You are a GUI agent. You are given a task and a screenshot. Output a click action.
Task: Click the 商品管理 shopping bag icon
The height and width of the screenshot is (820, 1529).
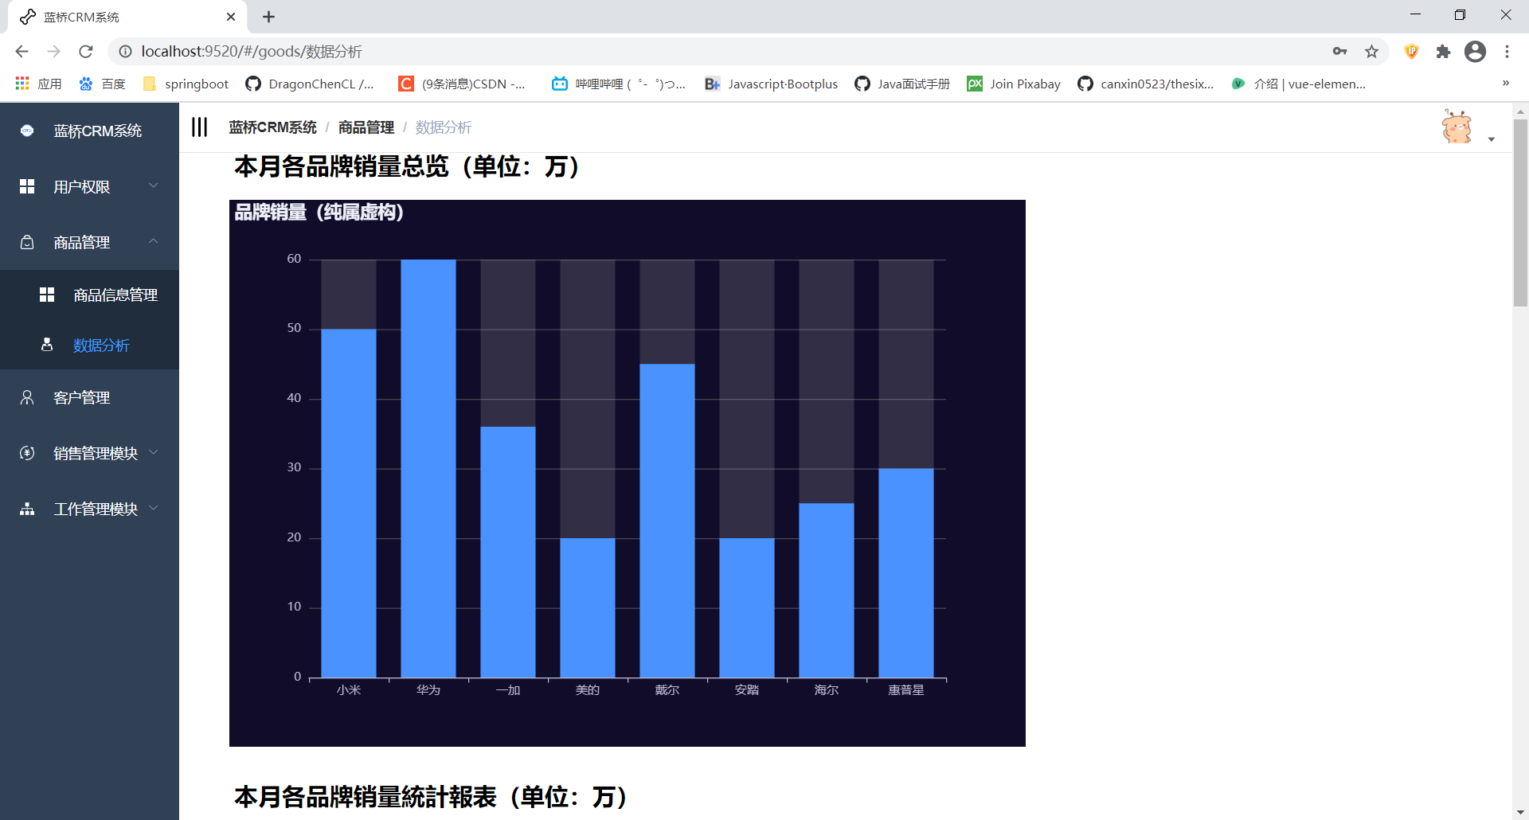coord(27,242)
